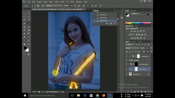Enable the airbrush build-up toggle
The image size is (175, 98).
pos(95,6)
